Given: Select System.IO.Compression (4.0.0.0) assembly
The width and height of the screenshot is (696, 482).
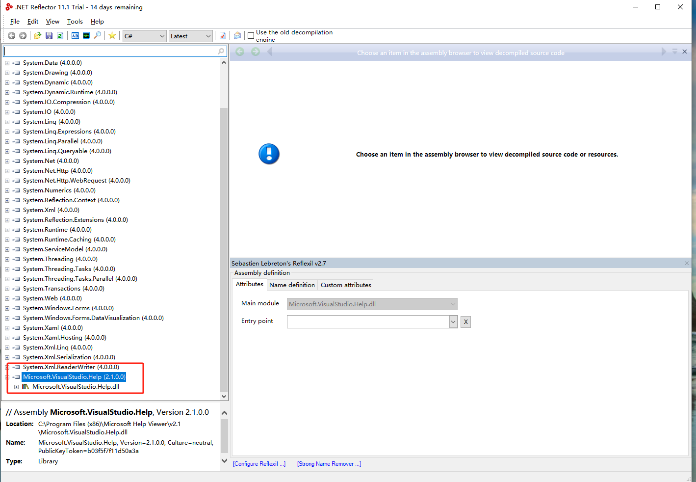Looking at the screenshot, I should point(69,102).
